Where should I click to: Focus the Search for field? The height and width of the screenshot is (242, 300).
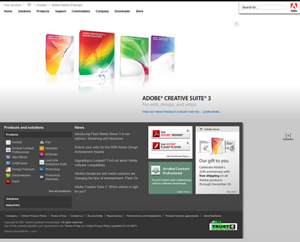point(263,8)
